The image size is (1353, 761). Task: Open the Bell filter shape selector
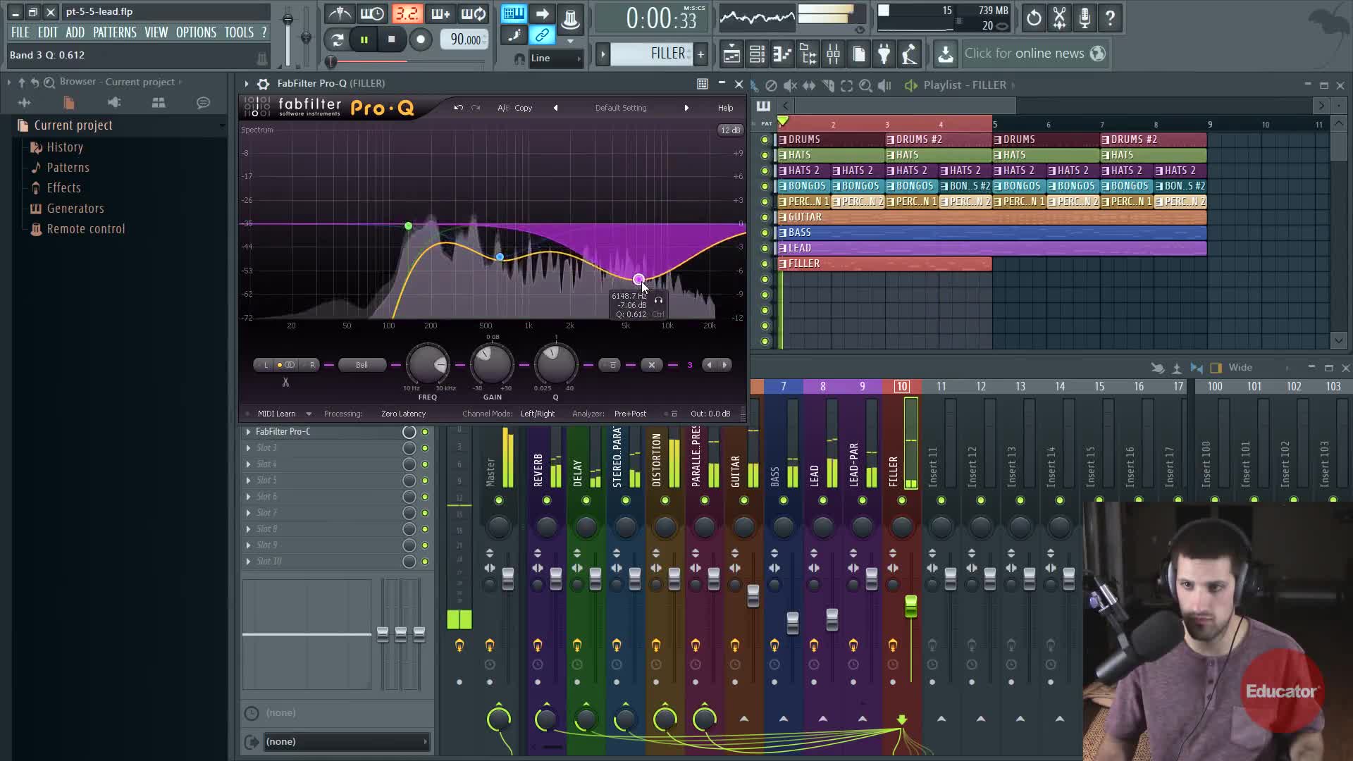pos(362,365)
